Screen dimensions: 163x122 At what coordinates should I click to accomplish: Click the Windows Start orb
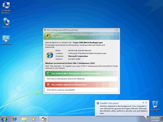click(5, 119)
